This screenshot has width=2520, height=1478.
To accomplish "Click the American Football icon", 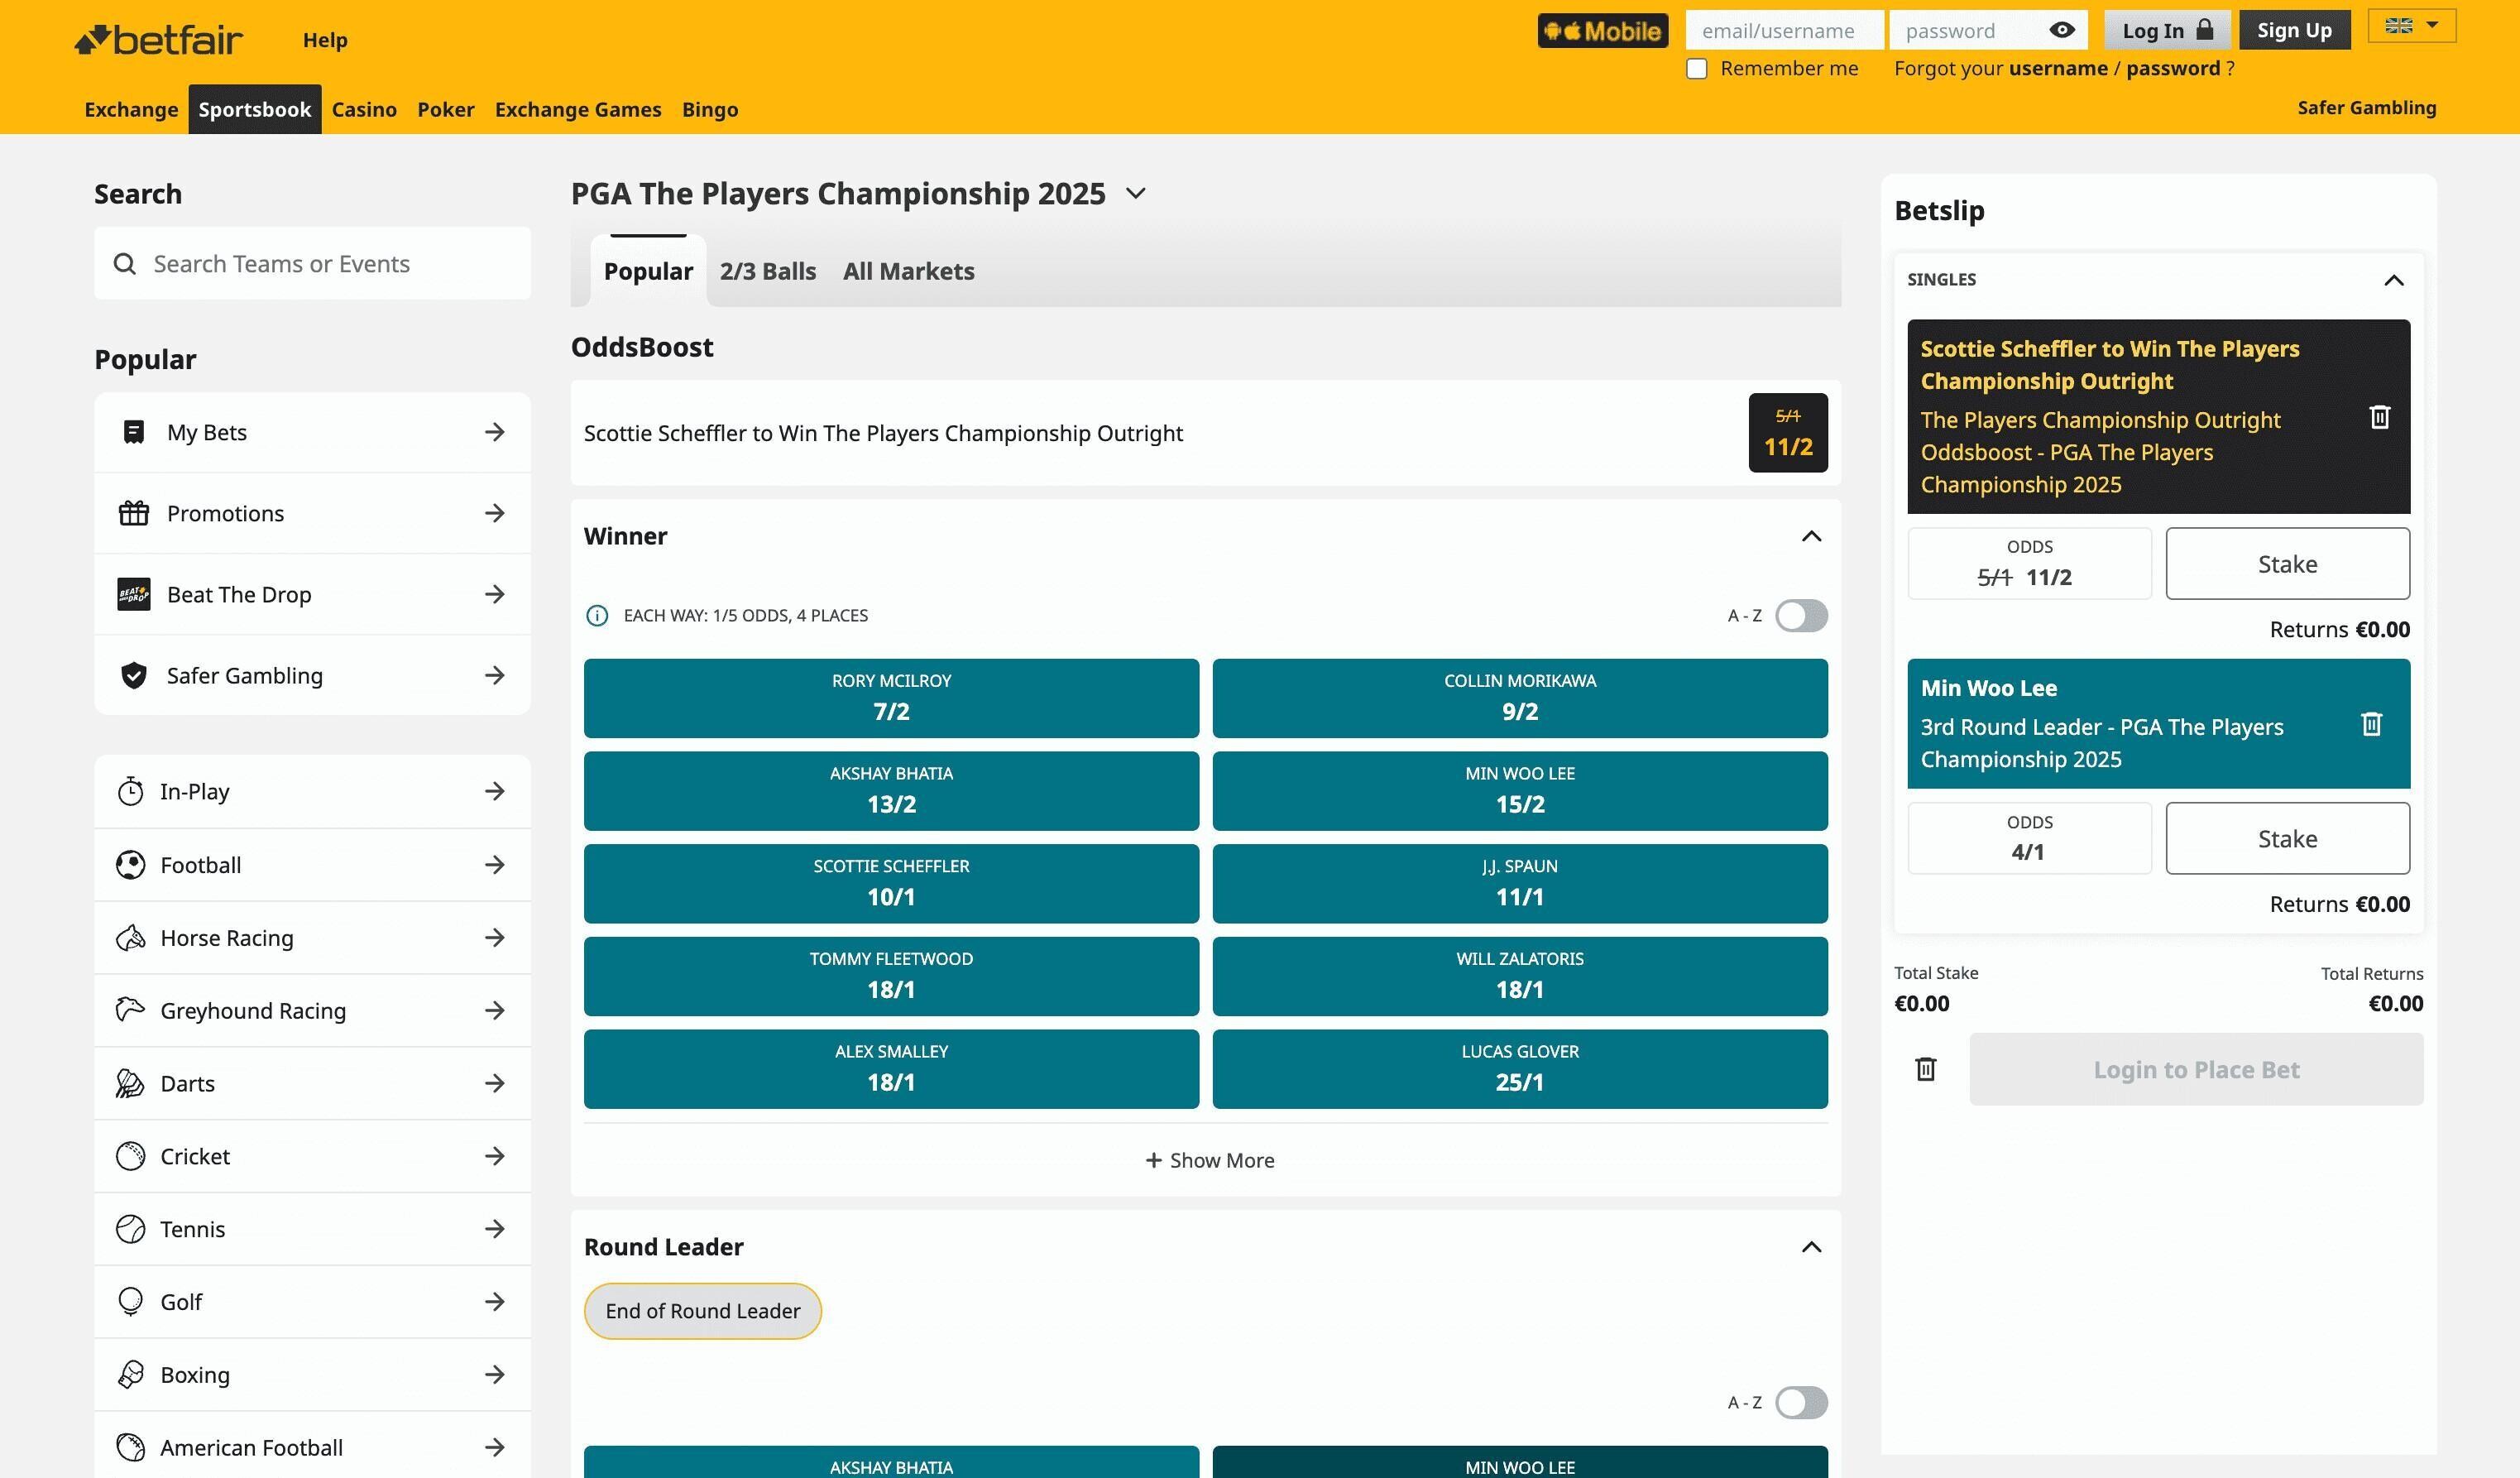I will coord(130,1447).
